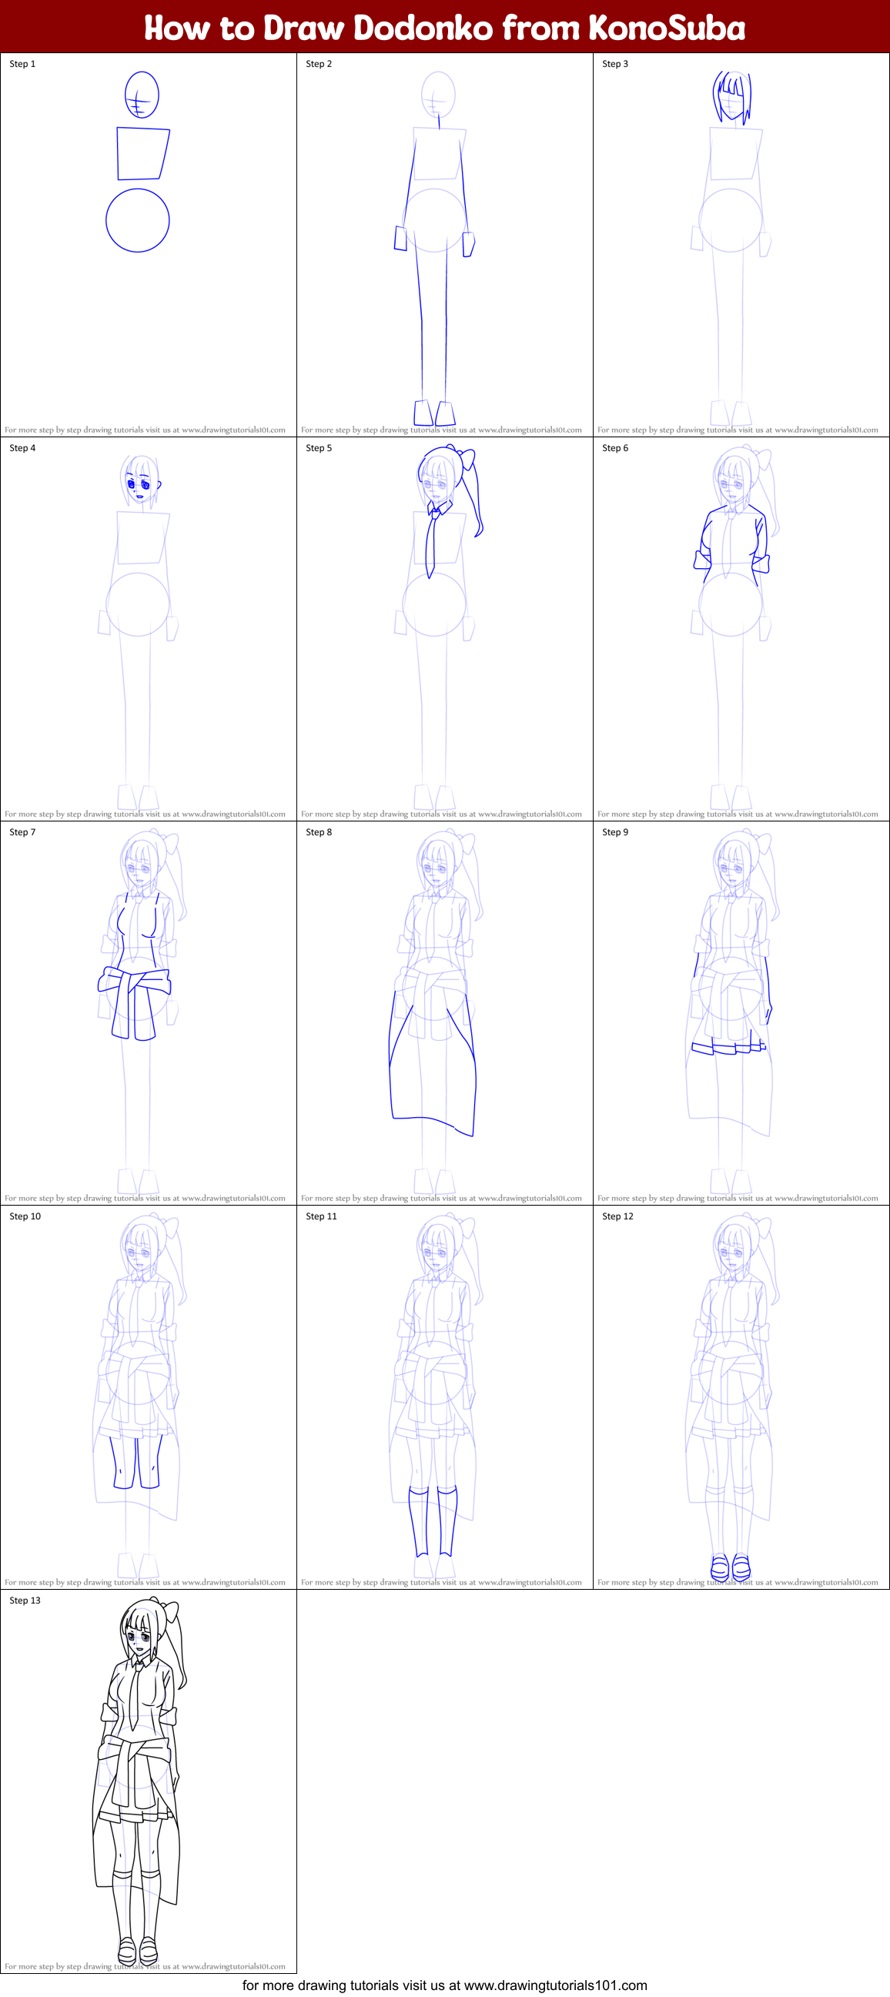Image resolution: width=890 pixels, height=1997 pixels.
Task: Click the 'Step 5' label
Action: click(x=319, y=448)
